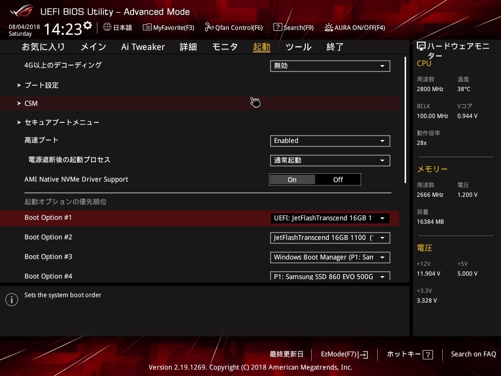Open Boot Option #3 dropdown
Viewport: 501px width, 376px height.
[x=330, y=258]
